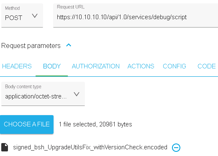Click the Request parameters heading

pyautogui.click(x=31, y=46)
